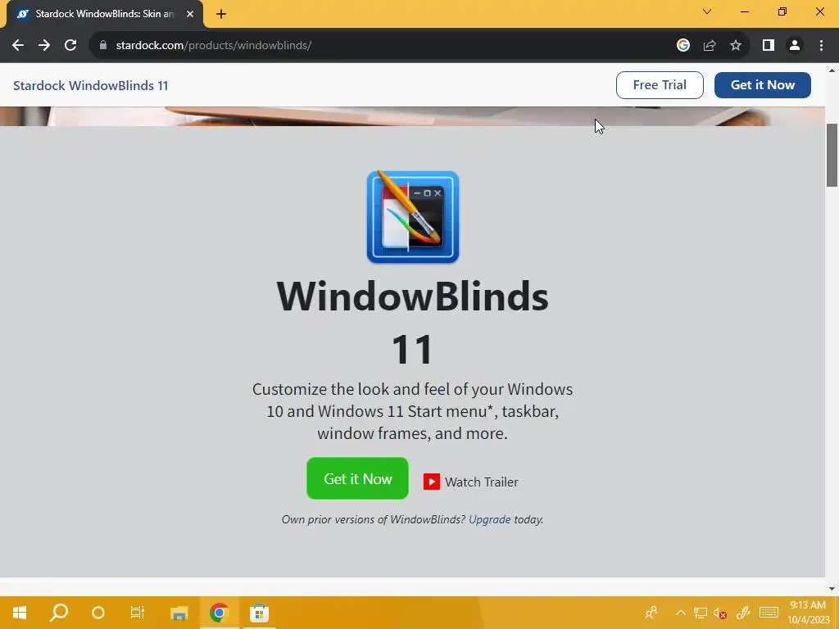Image resolution: width=839 pixels, height=629 pixels.
Task: Click the Watch Trailer link text
Action: tap(482, 482)
